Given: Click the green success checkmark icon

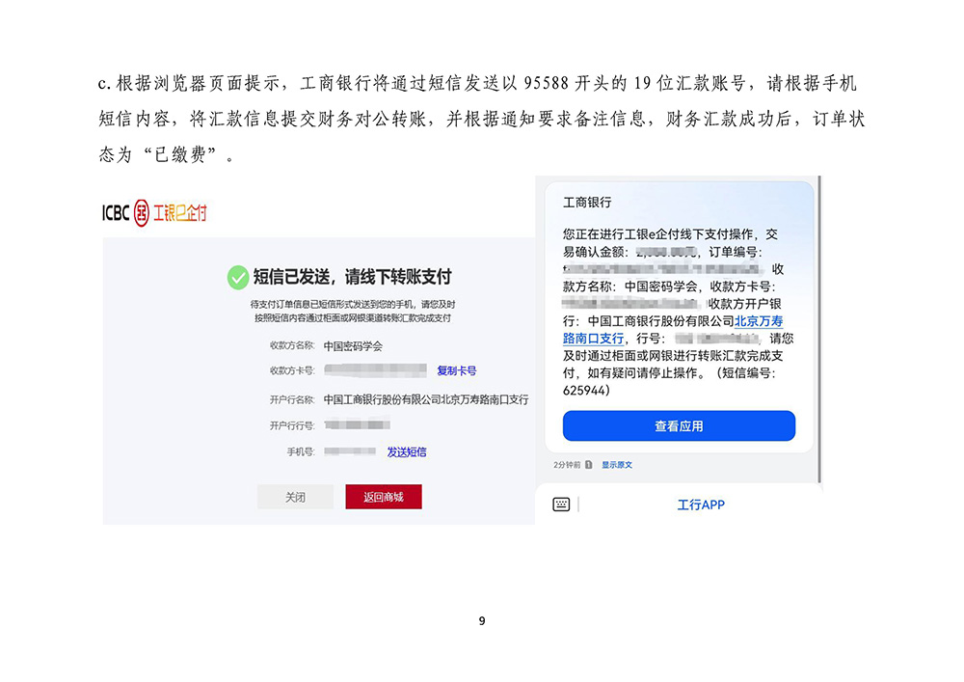Looking at the screenshot, I should [x=238, y=278].
